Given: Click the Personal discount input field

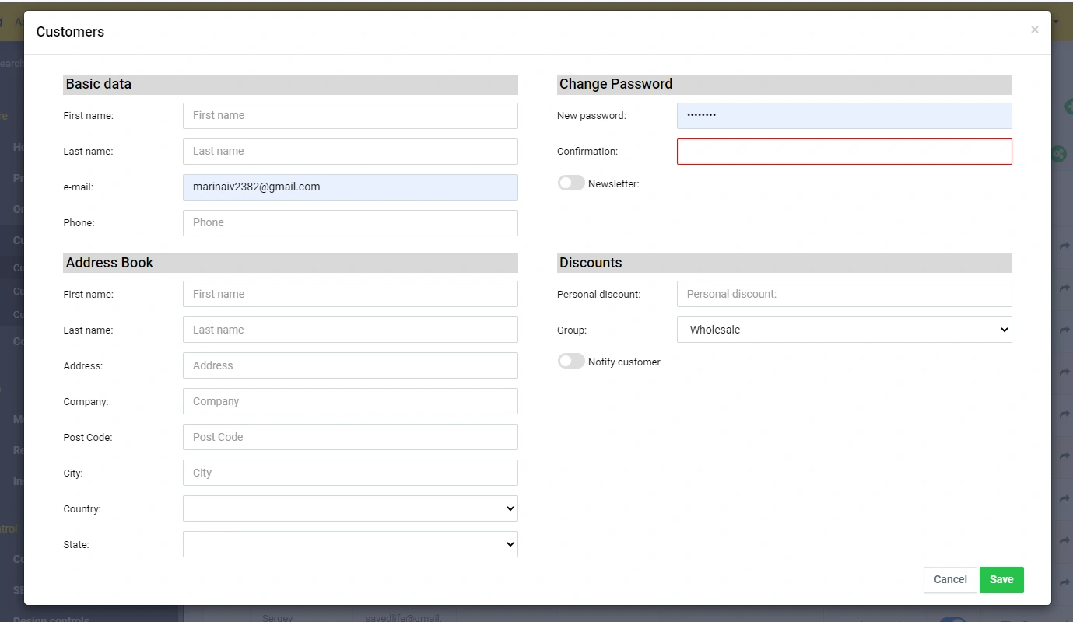Looking at the screenshot, I should click(844, 294).
